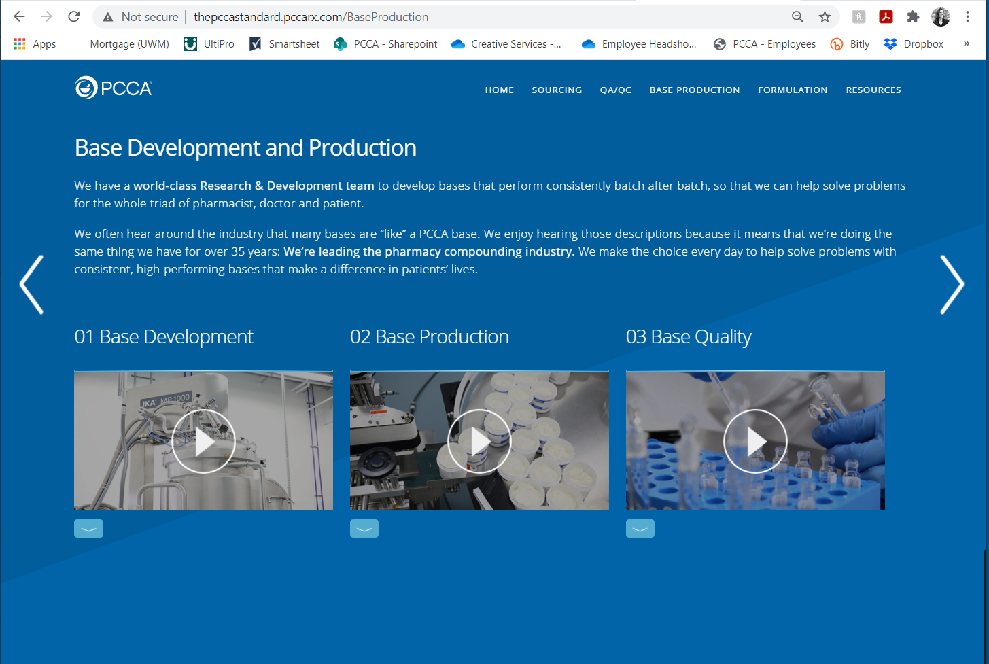This screenshot has height=664, width=989.
Task: Go to previous slide with left arrow
Action: point(31,285)
